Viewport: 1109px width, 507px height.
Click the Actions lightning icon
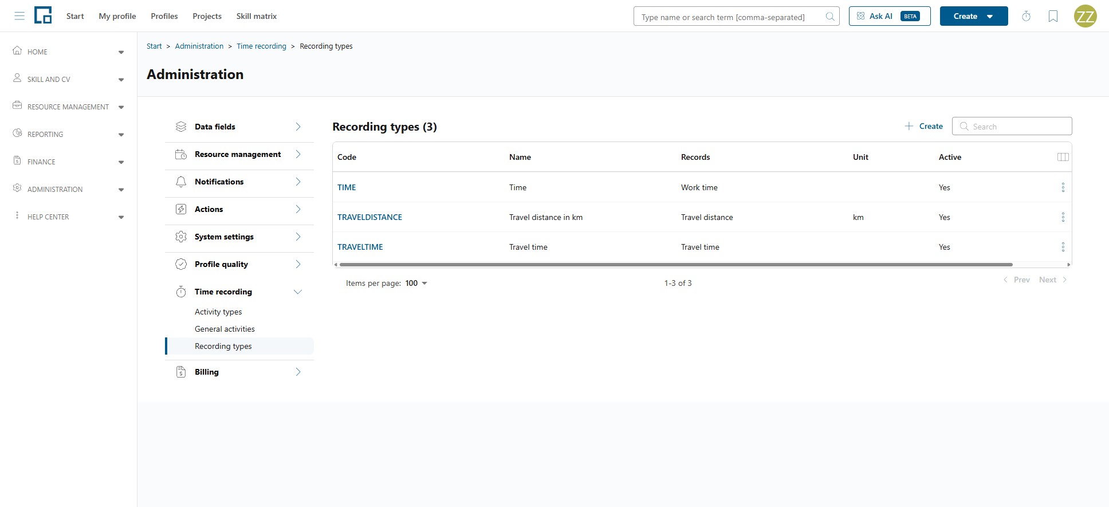pyautogui.click(x=181, y=209)
